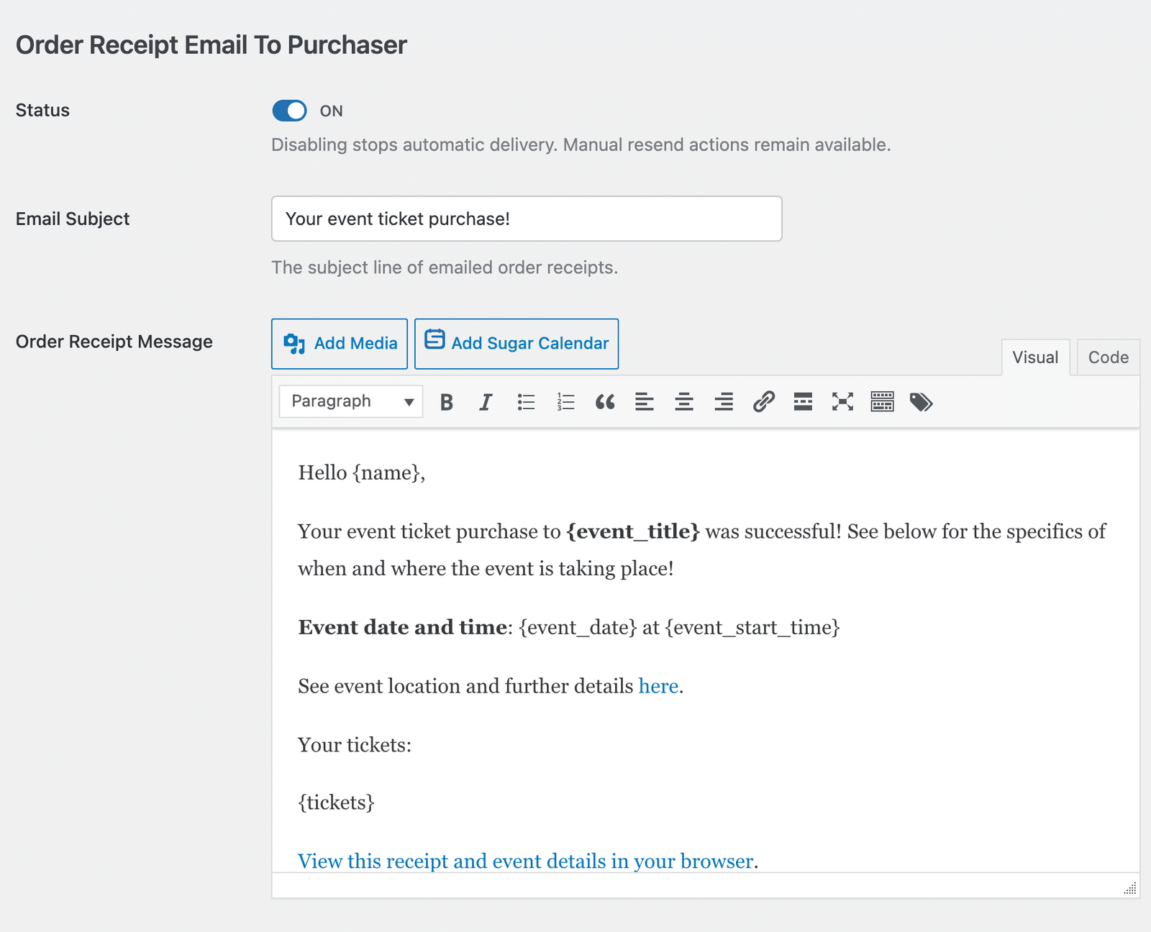Image resolution: width=1151 pixels, height=932 pixels.
Task: Click the editor resize handle corner
Action: point(1130,888)
